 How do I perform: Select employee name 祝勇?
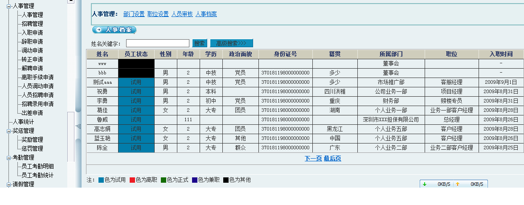coord(102,91)
